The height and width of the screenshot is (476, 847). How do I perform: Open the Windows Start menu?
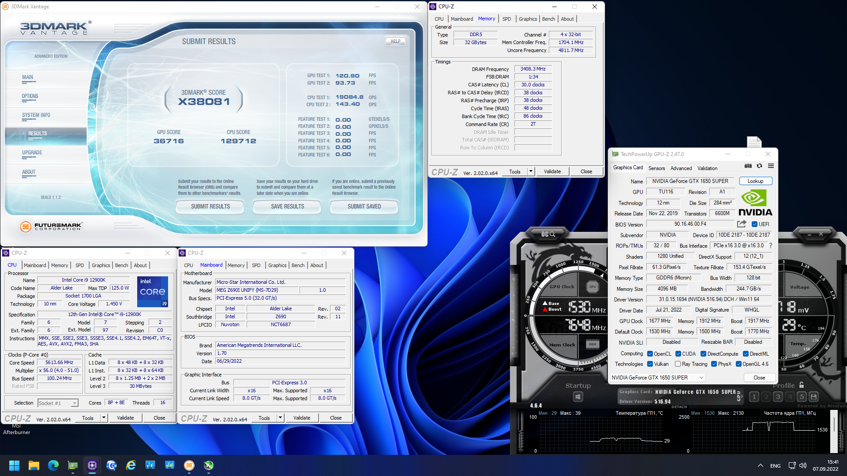(14, 465)
